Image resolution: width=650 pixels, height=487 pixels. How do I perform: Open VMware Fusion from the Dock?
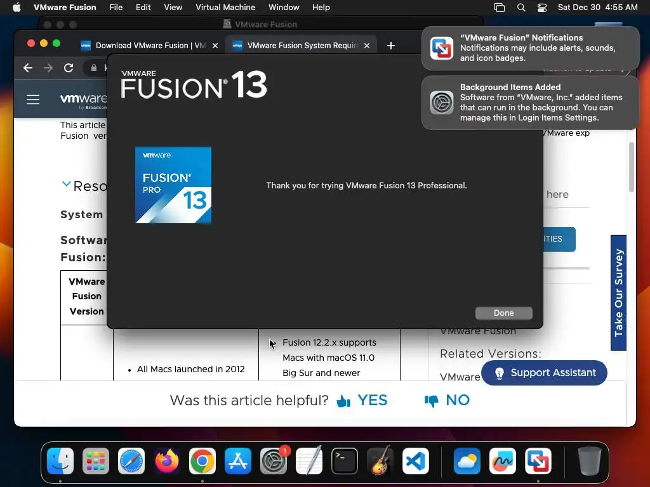(x=538, y=461)
